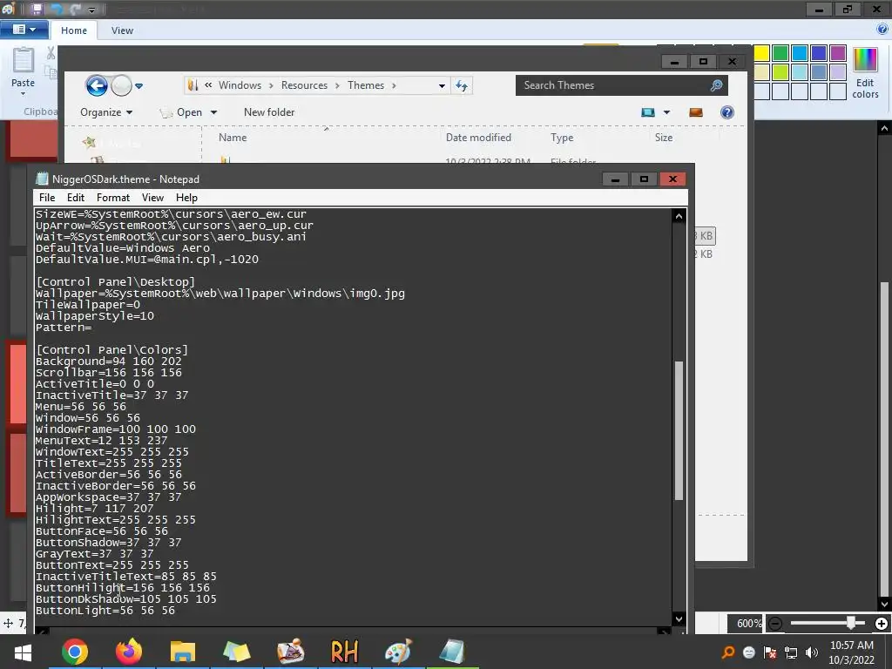The height and width of the screenshot is (669, 892).
Task: Pick the purple color swatch in Paint
Action: tap(838, 53)
